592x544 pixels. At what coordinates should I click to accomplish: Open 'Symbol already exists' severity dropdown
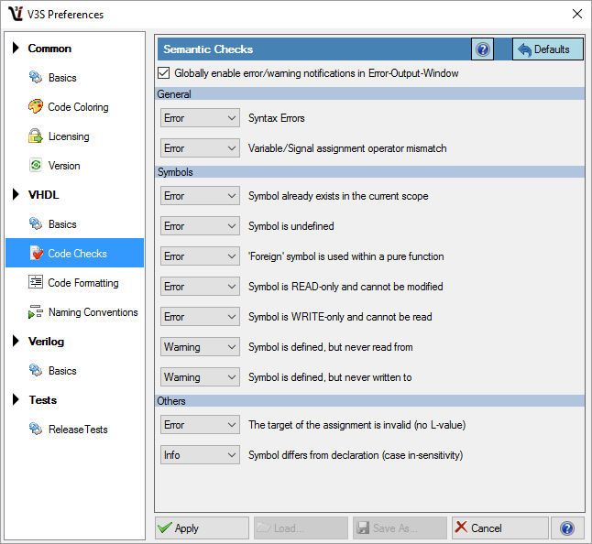(x=200, y=196)
